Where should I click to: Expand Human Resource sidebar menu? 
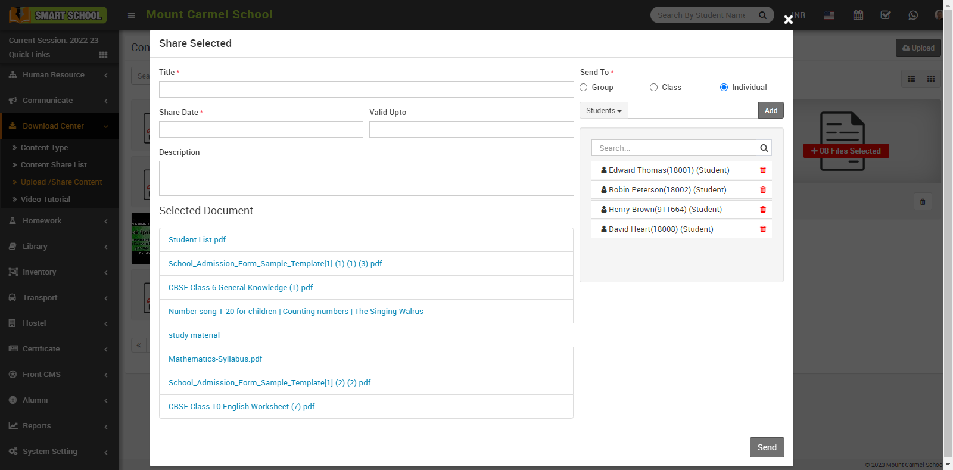tap(58, 75)
